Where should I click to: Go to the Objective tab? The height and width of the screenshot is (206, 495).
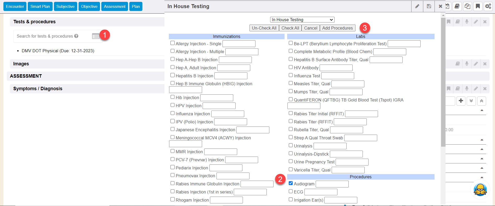pyautogui.click(x=89, y=7)
